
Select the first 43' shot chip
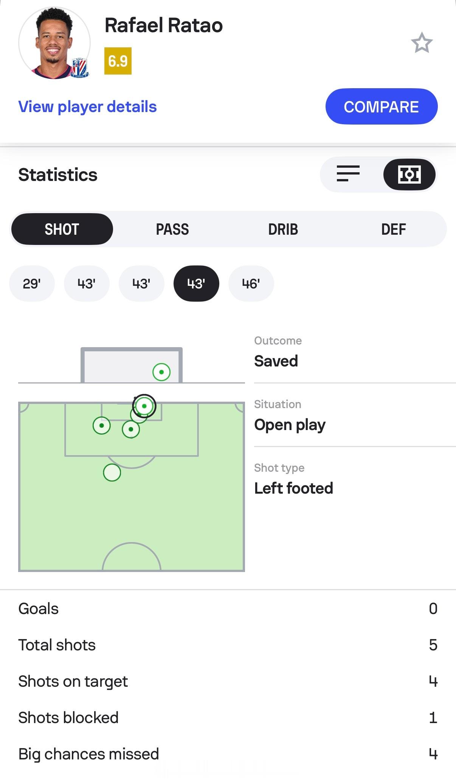coord(87,284)
